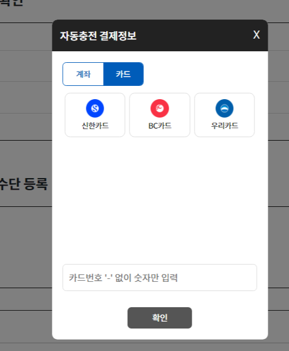Click the 자동충전 결제정보 dialog title

[98, 36]
